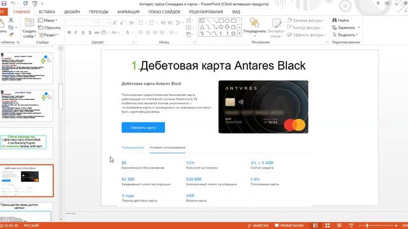Save the presentation from Quick Access toolbar
Screen dimensions: 408x229
click(4, 3)
